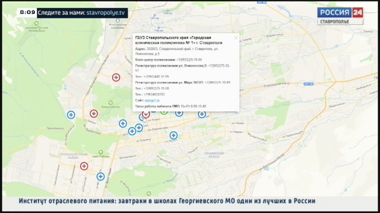This screenshot has width=380, height=213.
Task: Click call-center number +7(8652)25-76-00
Action: click(189, 60)
